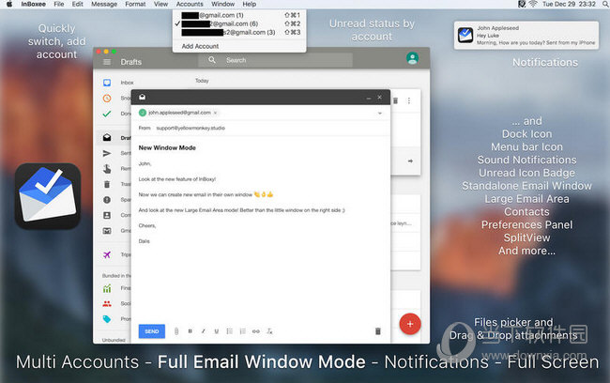This screenshot has width=610, height=383.
Task: Open the View menu
Action: [x=160, y=4]
